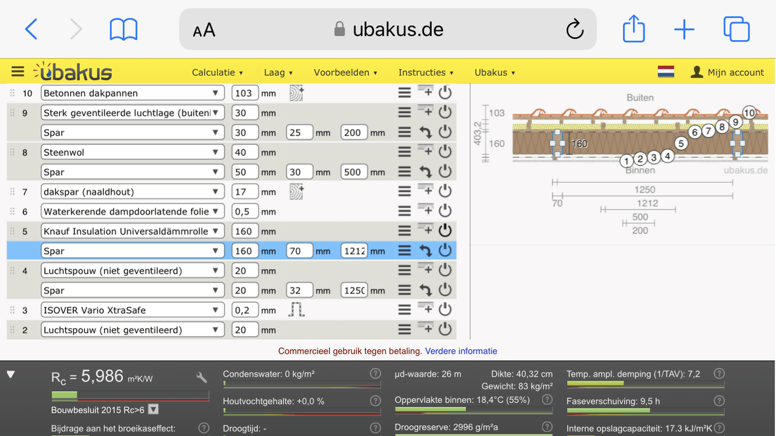Go back in Safari
This screenshot has width=776, height=436.
click(31, 29)
